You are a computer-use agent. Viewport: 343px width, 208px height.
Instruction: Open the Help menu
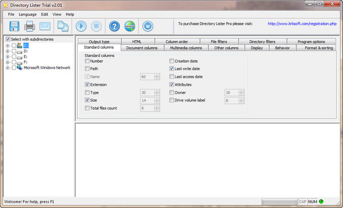pyautogui.click(x=70, y=14)
